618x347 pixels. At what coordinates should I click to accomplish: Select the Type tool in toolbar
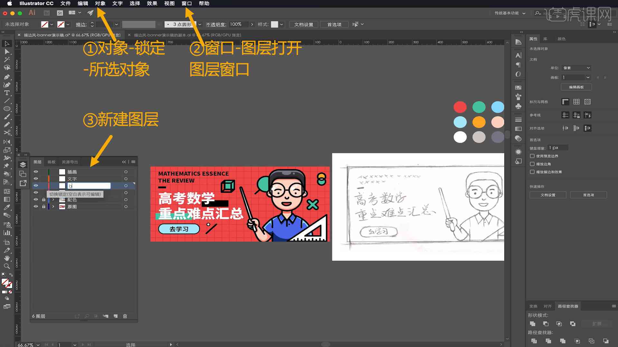(6, 92)
